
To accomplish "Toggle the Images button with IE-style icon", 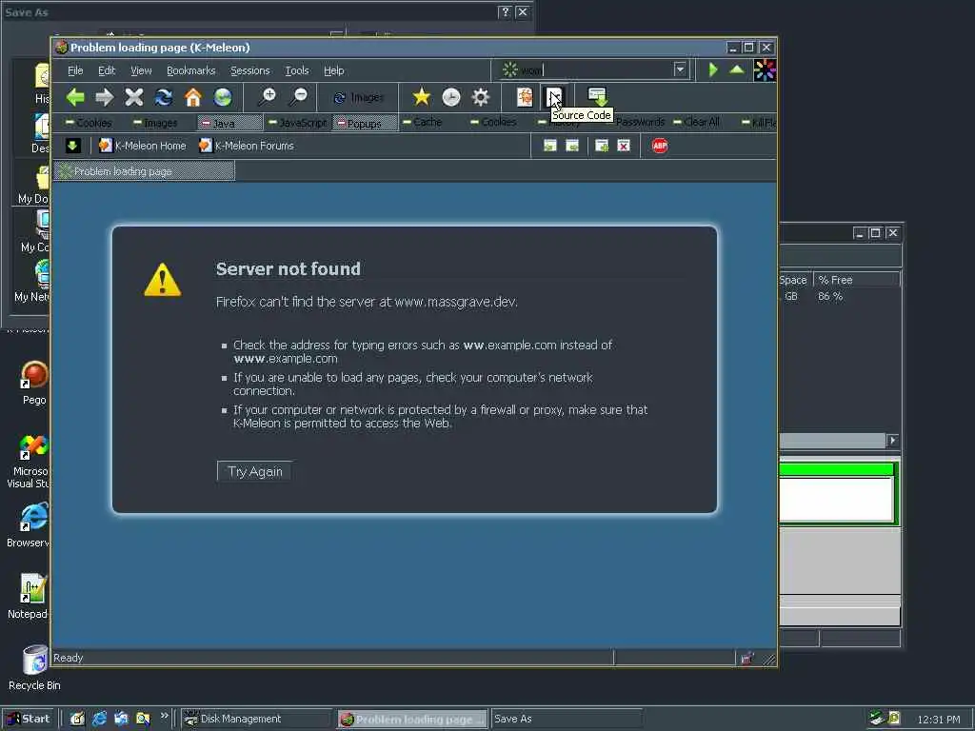I will point(359,98).
